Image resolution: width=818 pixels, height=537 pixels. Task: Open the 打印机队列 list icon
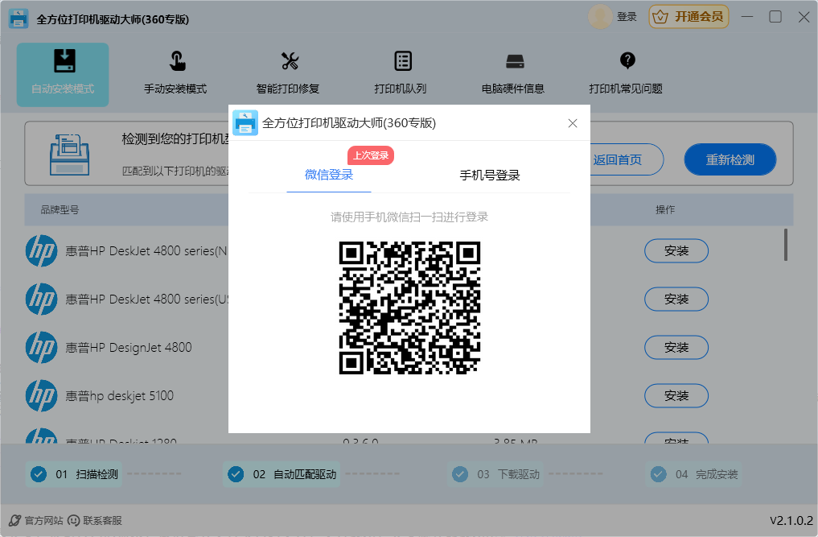click(402, 62)
